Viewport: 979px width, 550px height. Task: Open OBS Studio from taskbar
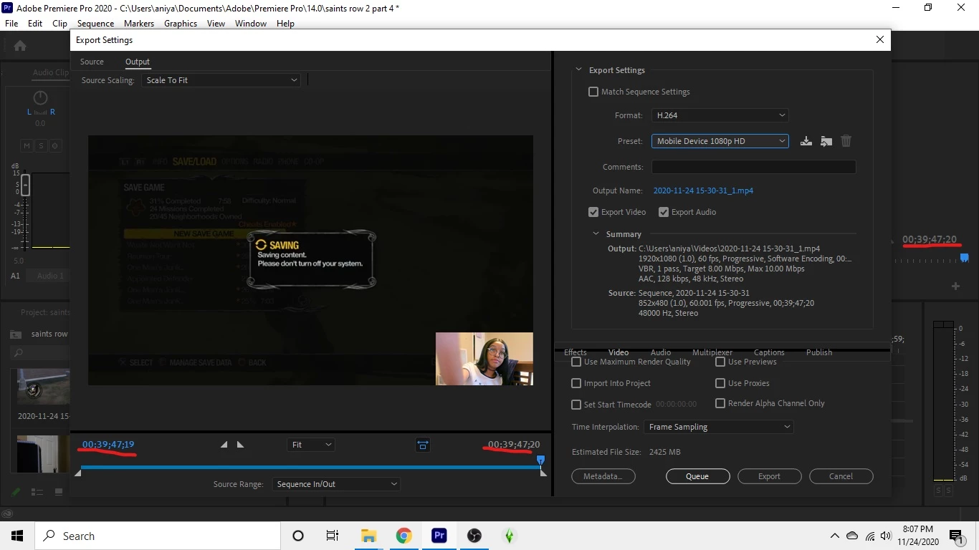(x=474, y=536)
